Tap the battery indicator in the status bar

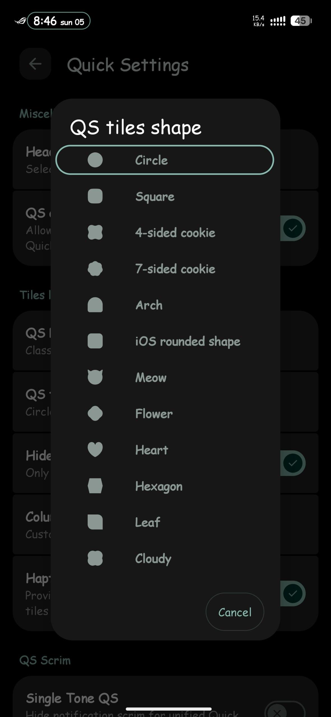[x=301, y=21]
